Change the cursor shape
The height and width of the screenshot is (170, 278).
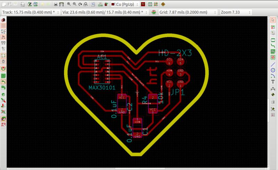tap(3, 48)
